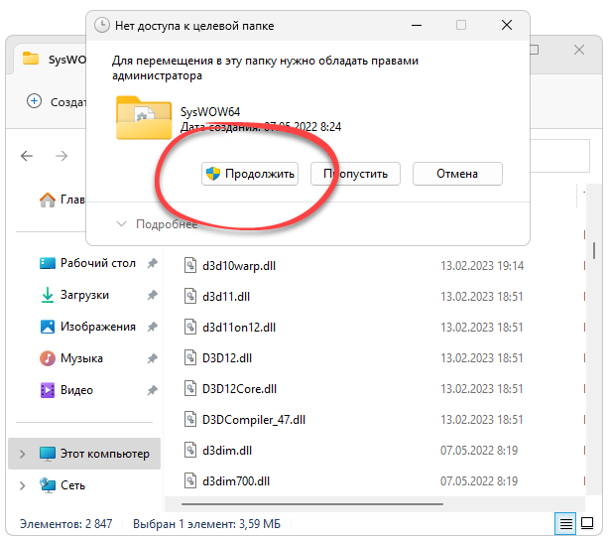Click the Пропустить button
The image size is (609, 540).
[355, 174]
